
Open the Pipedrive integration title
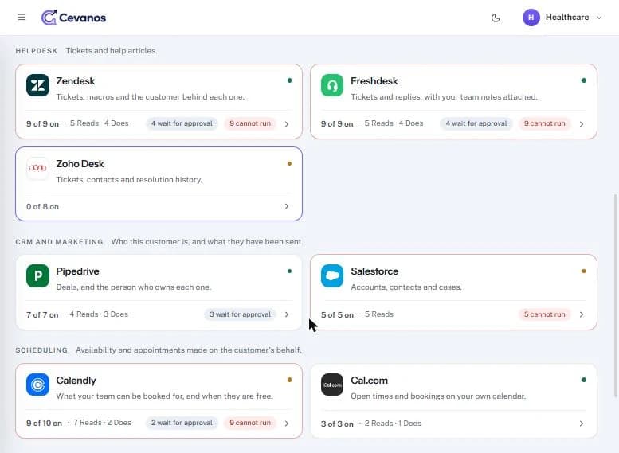(77, 271)
